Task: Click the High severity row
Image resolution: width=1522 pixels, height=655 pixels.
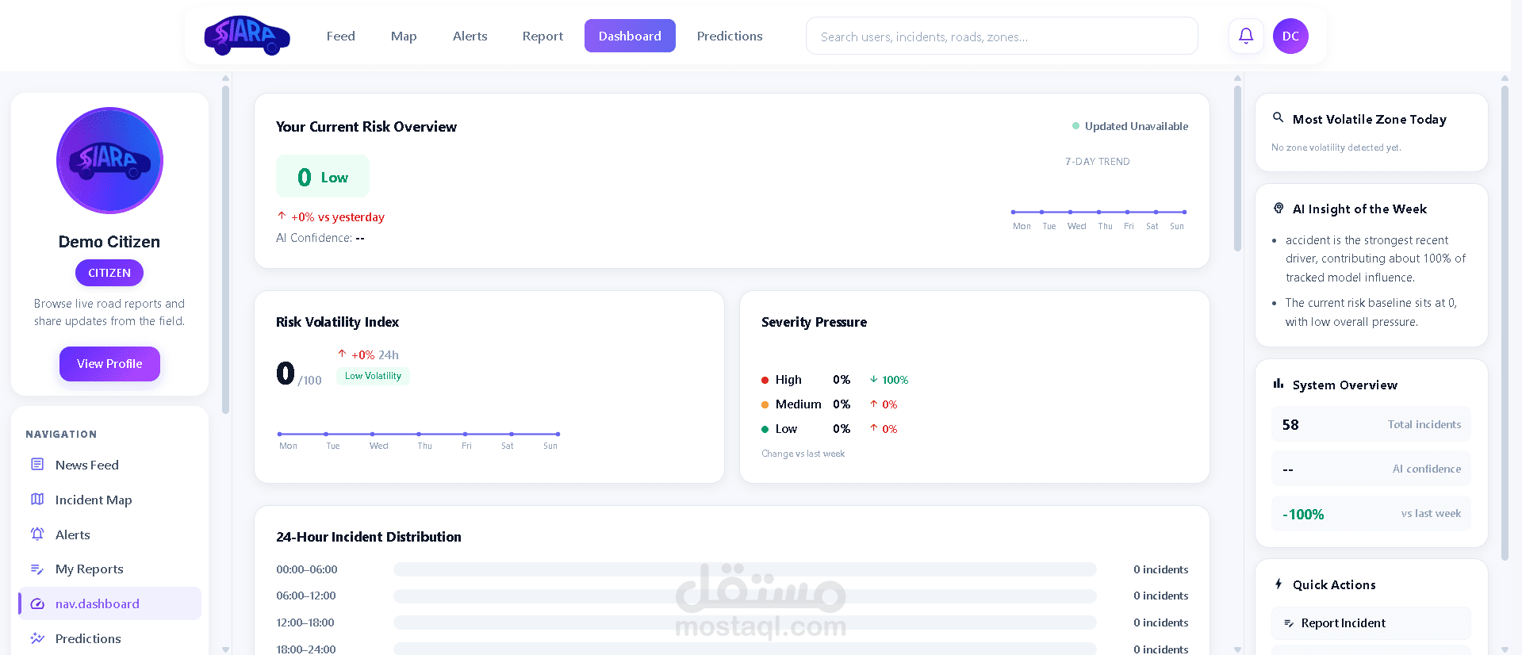Action: coord(835,380)
